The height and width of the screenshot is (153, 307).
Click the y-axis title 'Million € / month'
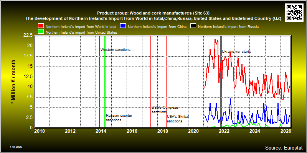click(13, 82)
